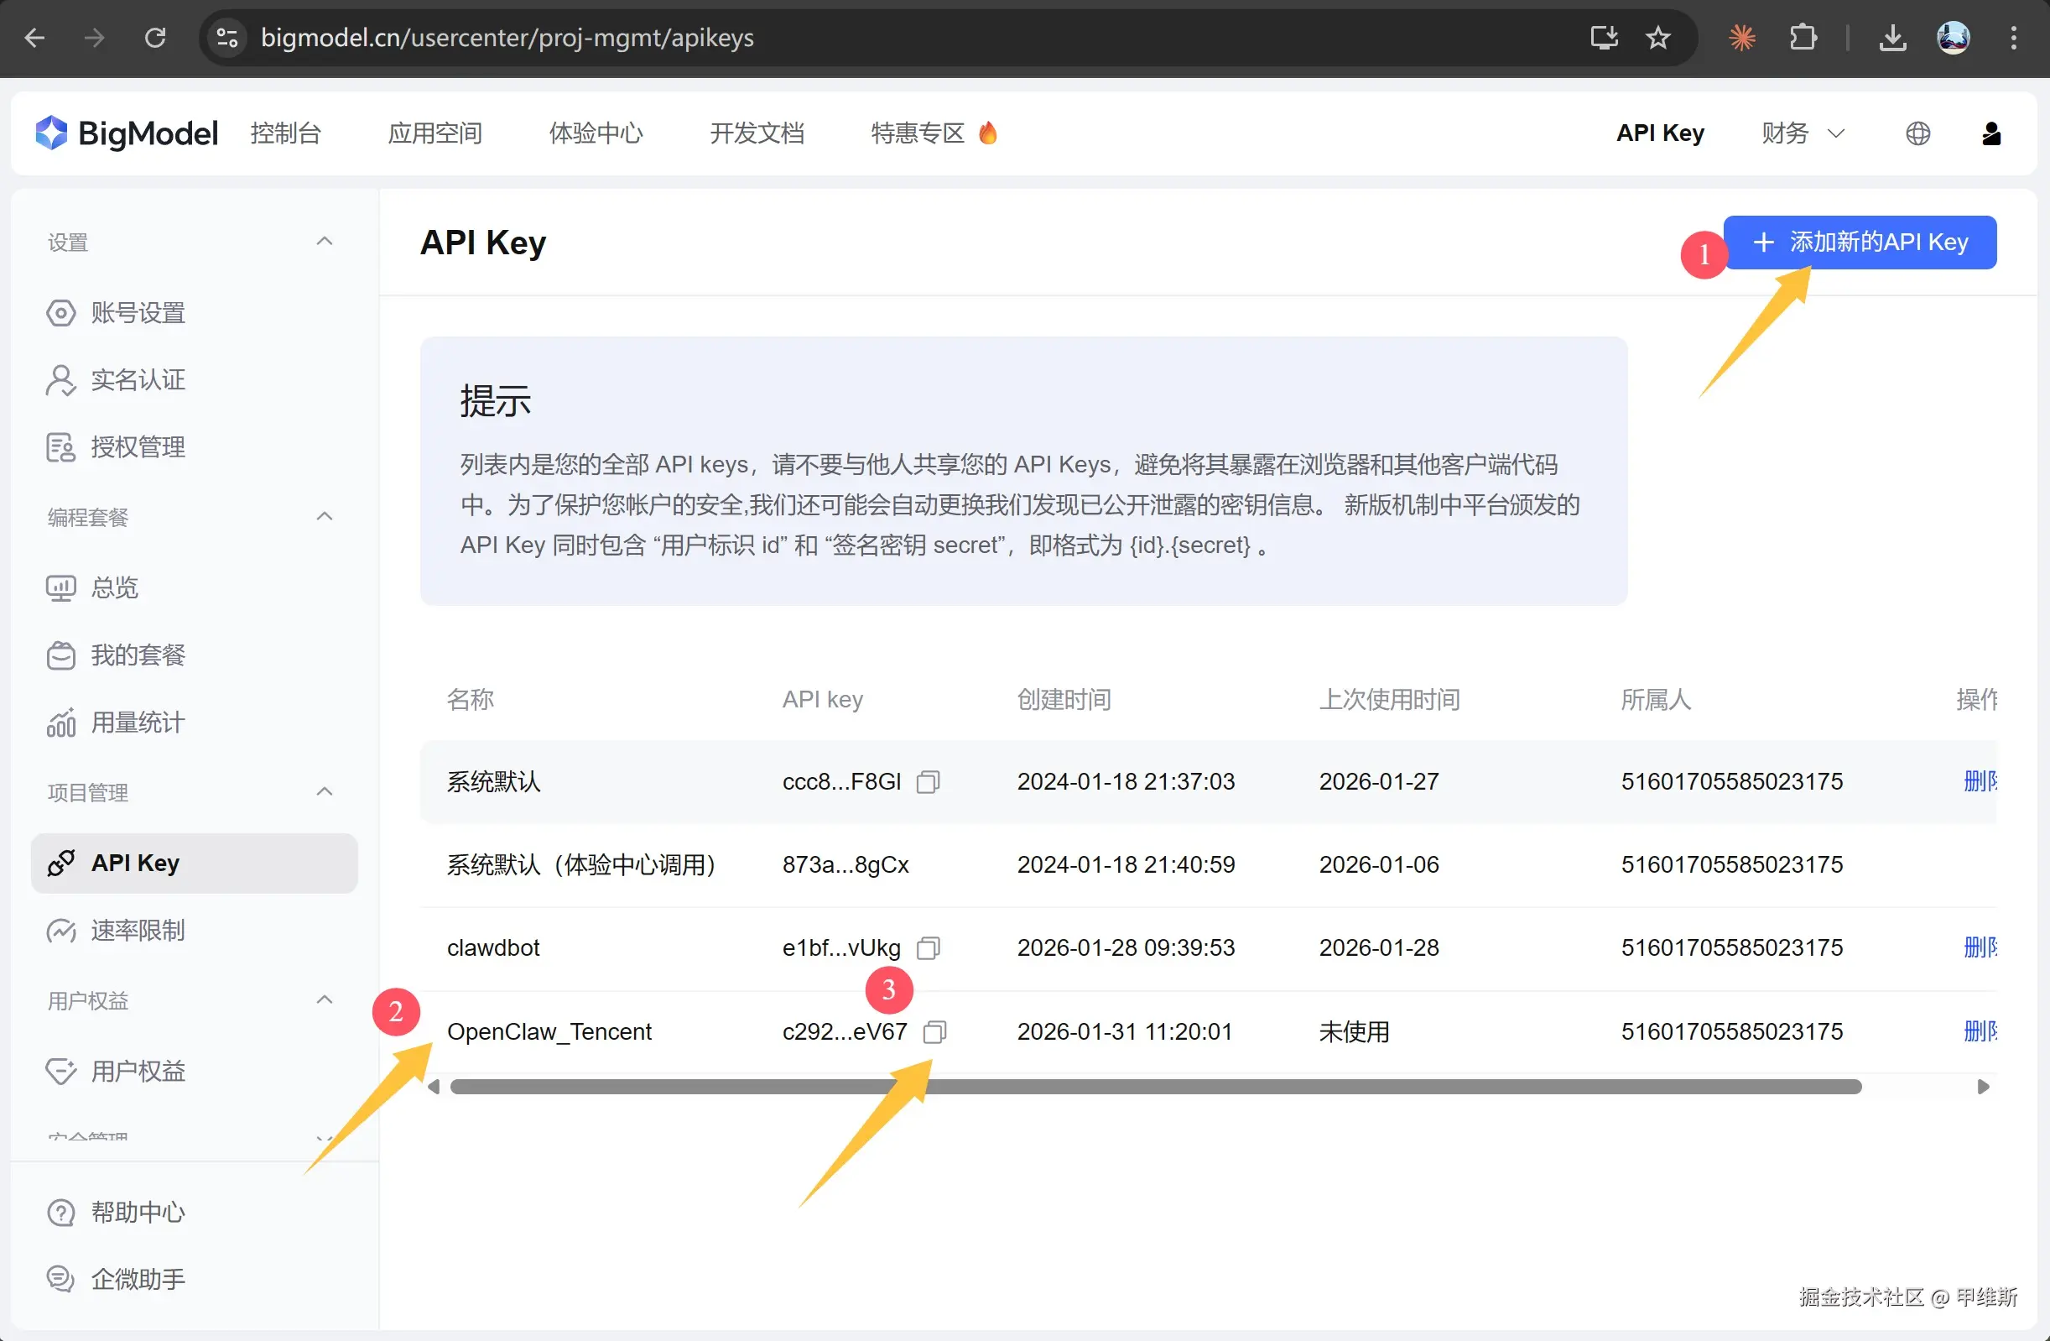Image resolution: width=2050 pixels, height=1341 pixels.
Task: Open the browser extensions puzzle icon
Action: pyautogui.click(x=1803, y=38)
